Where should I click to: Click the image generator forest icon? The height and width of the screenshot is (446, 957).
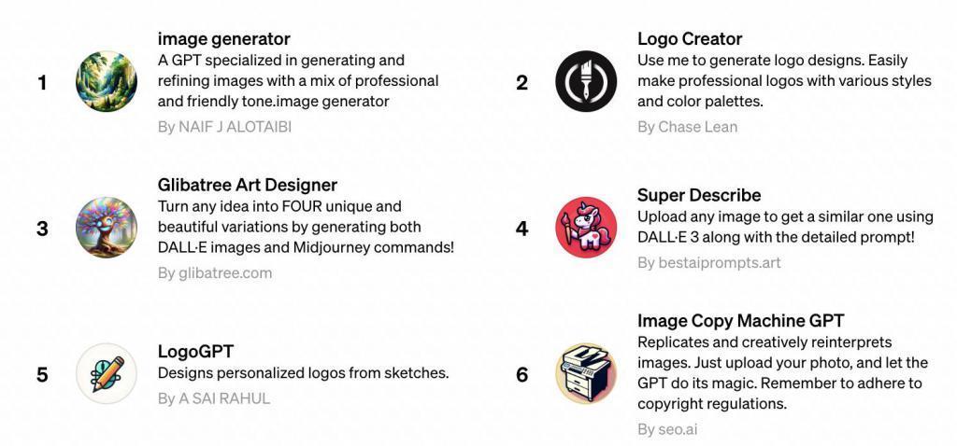click(107, 82)
